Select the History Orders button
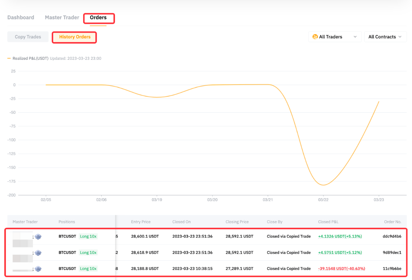Viewport: 412px width, 280px height. 74,37
